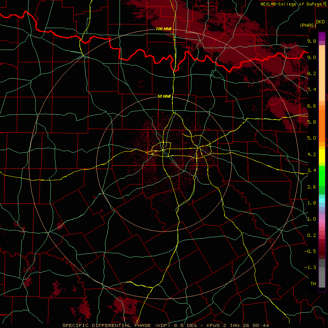
Task: Select the 5.0 value on the scale
Action: click(x=312, y=138)
